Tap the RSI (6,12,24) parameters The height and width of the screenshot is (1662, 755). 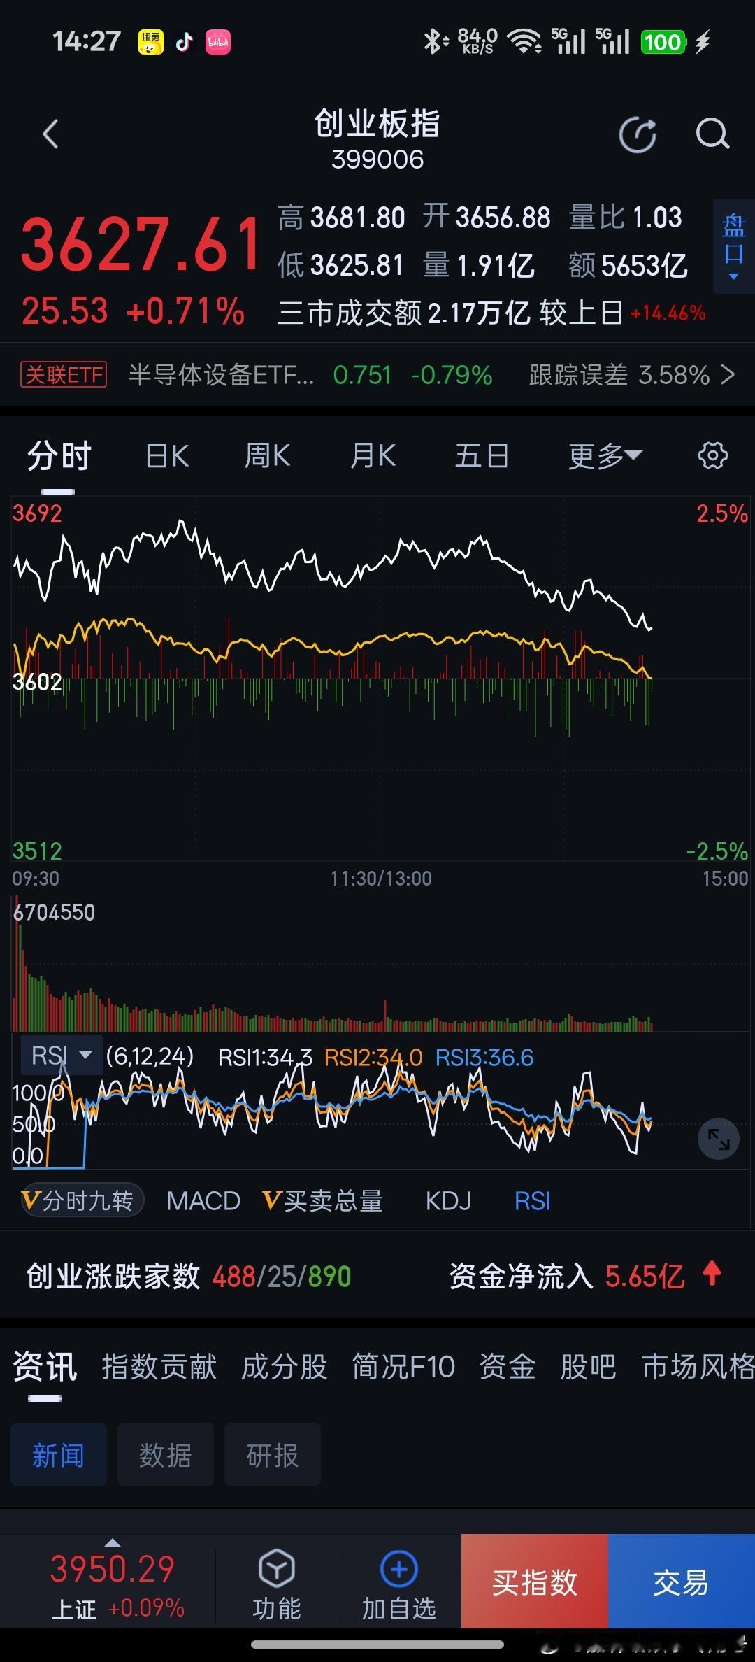click(x=150, y=1056)
